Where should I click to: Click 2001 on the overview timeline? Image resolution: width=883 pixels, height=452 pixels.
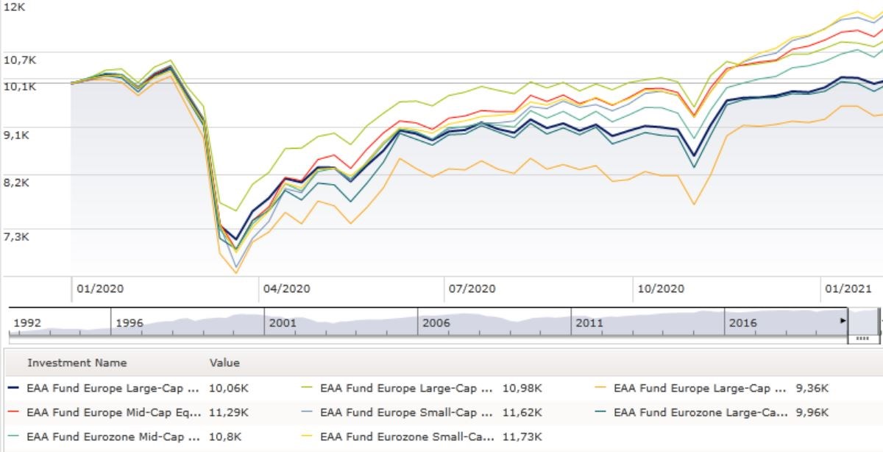(283, 322)
